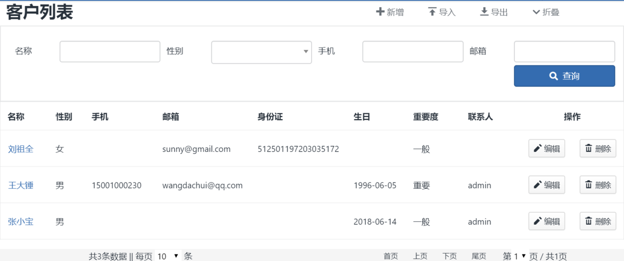Focus the 手机 search input field
Viewport: 624px width, 261px height.
pyautogui.click(x=413, y=51)
